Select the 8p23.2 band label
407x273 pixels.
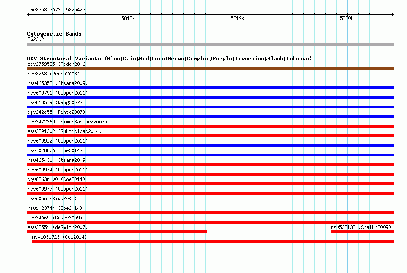click(36, 39)
